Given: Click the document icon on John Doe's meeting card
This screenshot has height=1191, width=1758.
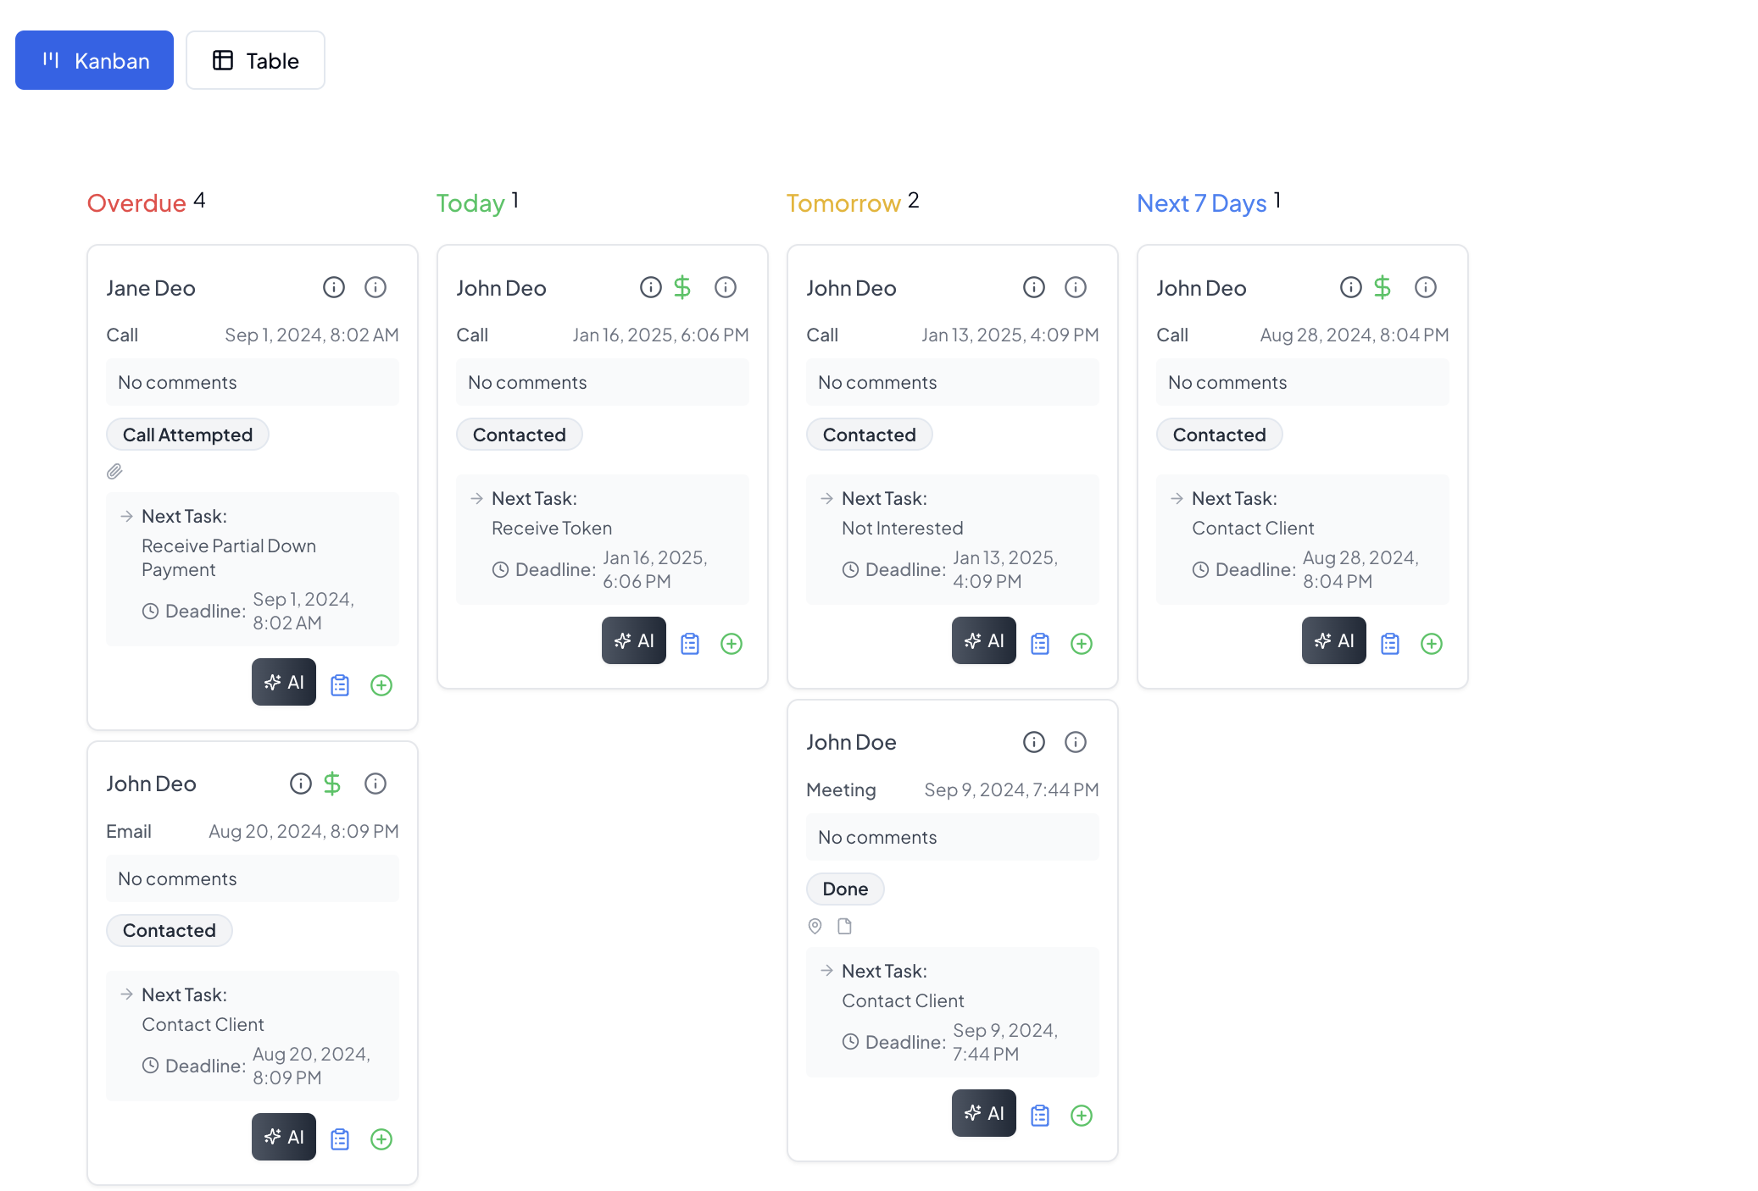Looking at the screenshot, I should (x=843, y=926).
